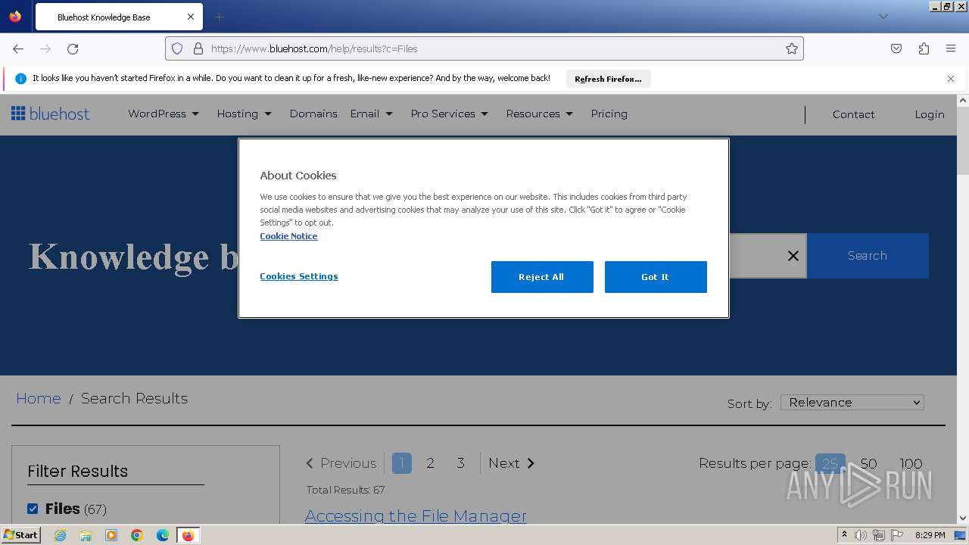Click the current page 1 button

coord(402,463)
